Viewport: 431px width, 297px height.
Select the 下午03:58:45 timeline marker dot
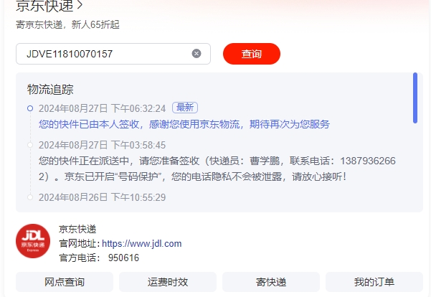(x=30, y=145)
